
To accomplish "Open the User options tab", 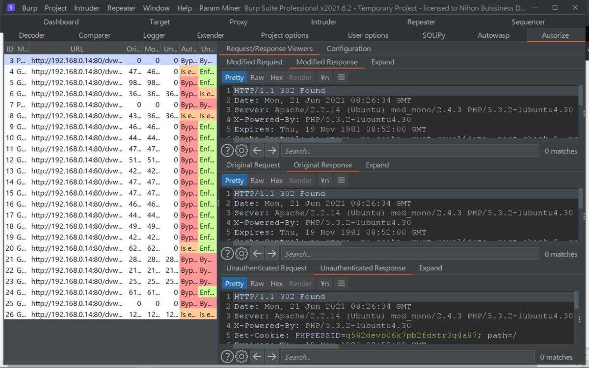I will click(368, 35).
